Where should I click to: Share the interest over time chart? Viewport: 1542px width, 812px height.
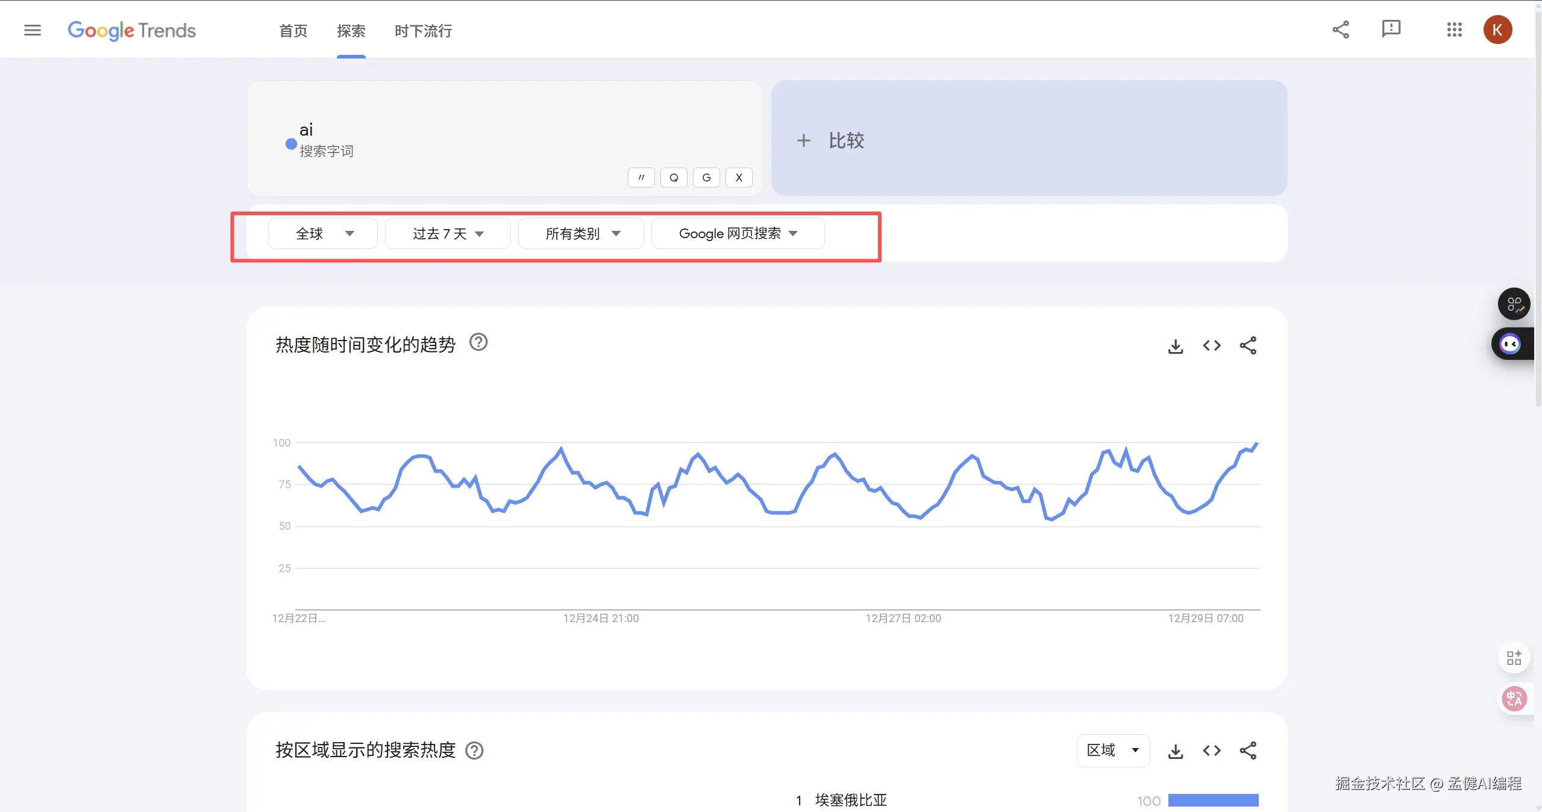(x=1248, y=345)
